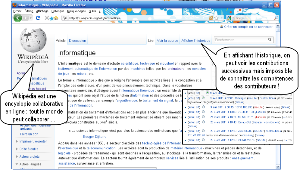300x171 pixels.
Task: Click the Firefox icon in the title bar
Action: pyautogui.click(x=15, y=5)
